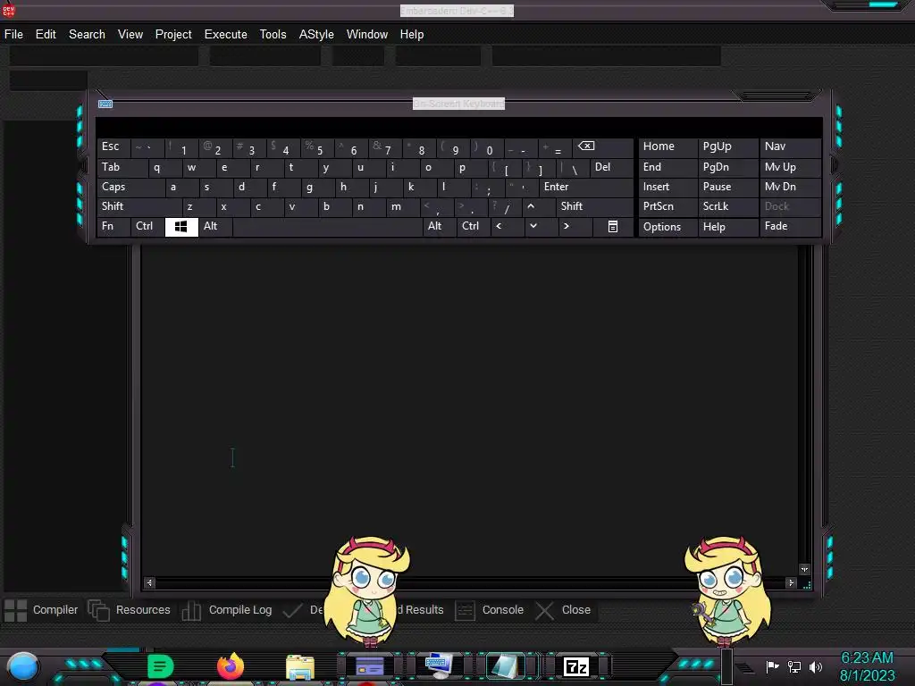The width and height of the screenshot is (915, 686).
Task: Click the Close tab in the bottom panel
Action: [x=563, y=610]
